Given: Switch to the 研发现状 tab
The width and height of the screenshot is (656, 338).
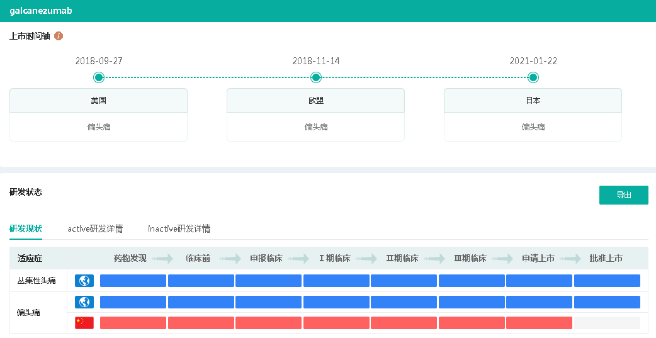Looking at the screenshot, I should pyautogui.click(x=26, y=228).
